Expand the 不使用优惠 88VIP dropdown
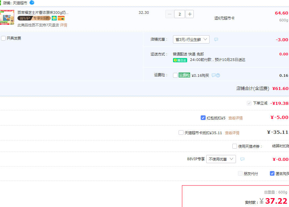Screen dimensions: 289x207 [221, 159]
